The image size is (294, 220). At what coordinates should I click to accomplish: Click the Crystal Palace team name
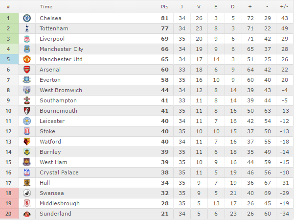coord(59,172)
